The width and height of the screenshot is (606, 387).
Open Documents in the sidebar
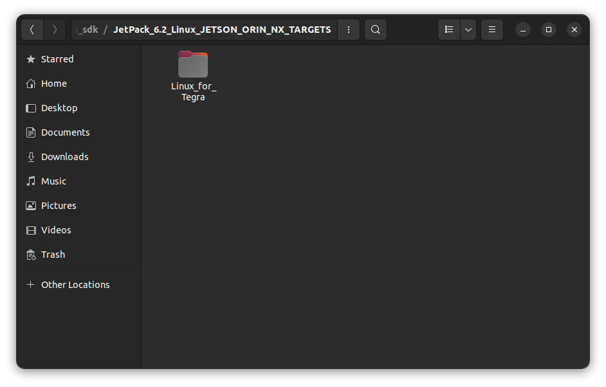coord(79,132)
